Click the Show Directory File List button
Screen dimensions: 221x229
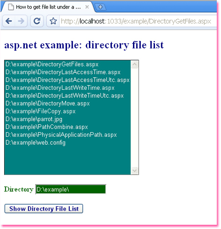(x=44, y=209)
